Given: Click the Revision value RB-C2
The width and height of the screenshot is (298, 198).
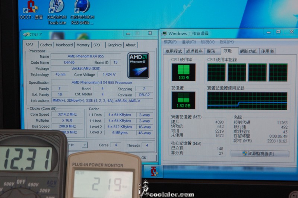Looking at the screenshot, I should [145, 95].
